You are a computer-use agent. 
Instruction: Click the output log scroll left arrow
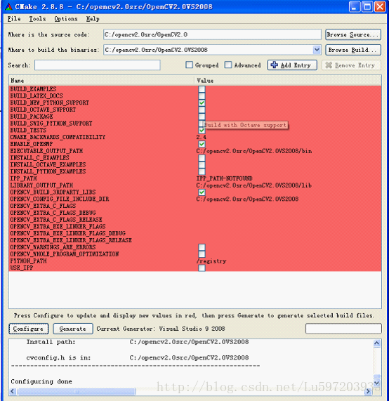[x=13, y=391]
